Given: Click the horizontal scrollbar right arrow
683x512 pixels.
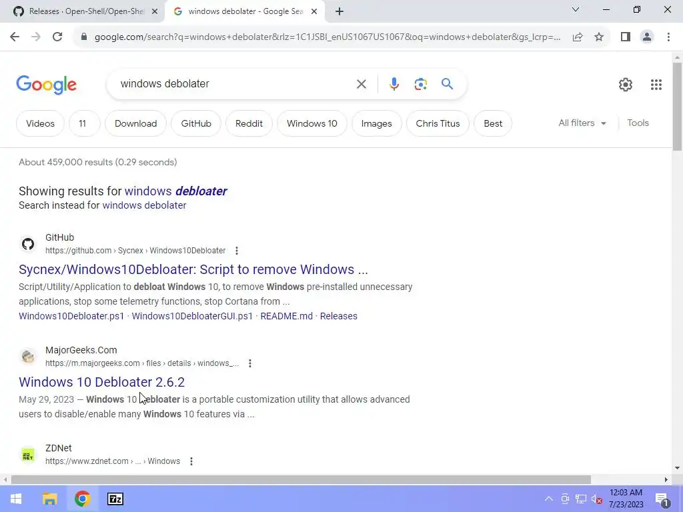Looking at the screenshot, I should coord(666,480).
